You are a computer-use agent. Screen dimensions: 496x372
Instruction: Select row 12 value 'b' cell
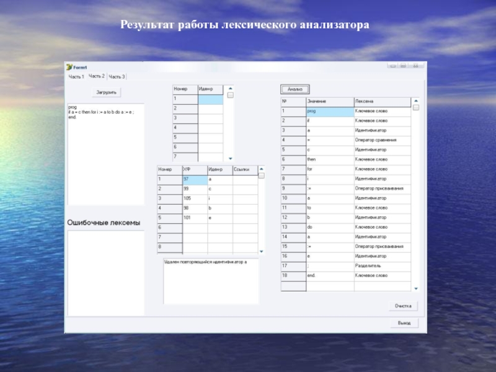coord(330,218)
